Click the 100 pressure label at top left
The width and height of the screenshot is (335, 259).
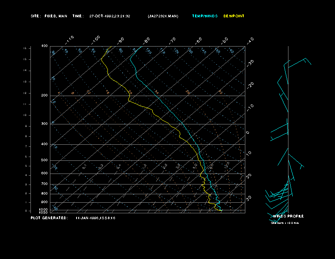[44, 46]
